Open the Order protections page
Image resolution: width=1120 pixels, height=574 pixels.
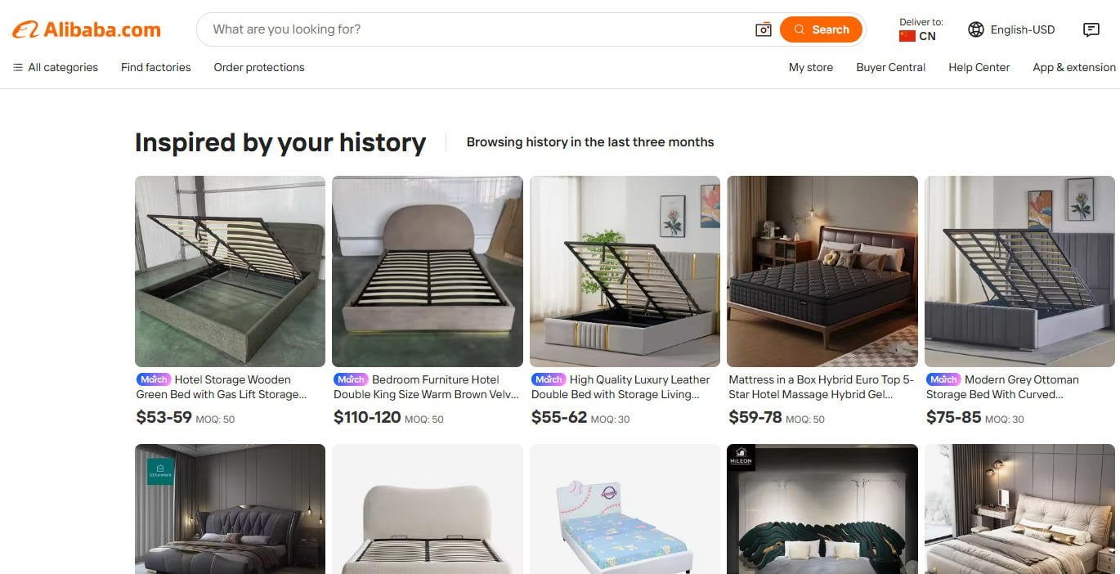point(258,67)
